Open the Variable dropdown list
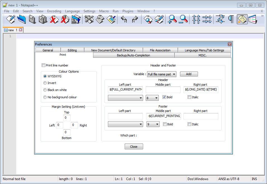The height and width of the screenshot is (184, 267). (x=162, y=74)
